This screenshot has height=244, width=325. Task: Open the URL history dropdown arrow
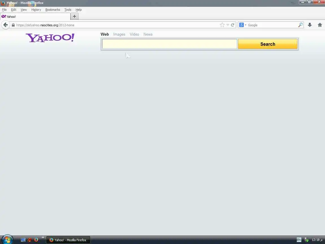[x=228, y=25]
